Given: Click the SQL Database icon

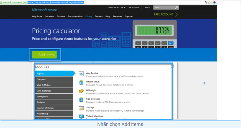Looking at the screenshot, I should [x=81, y=100].
